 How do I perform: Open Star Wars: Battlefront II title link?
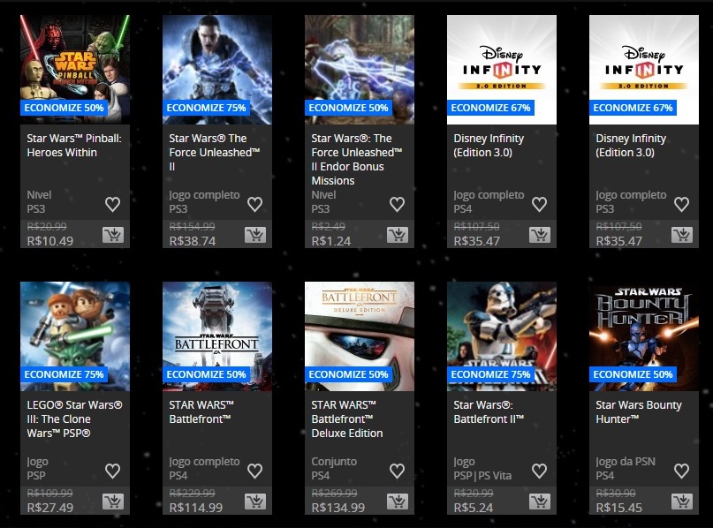pyautogui.click(x=489, y=411)
